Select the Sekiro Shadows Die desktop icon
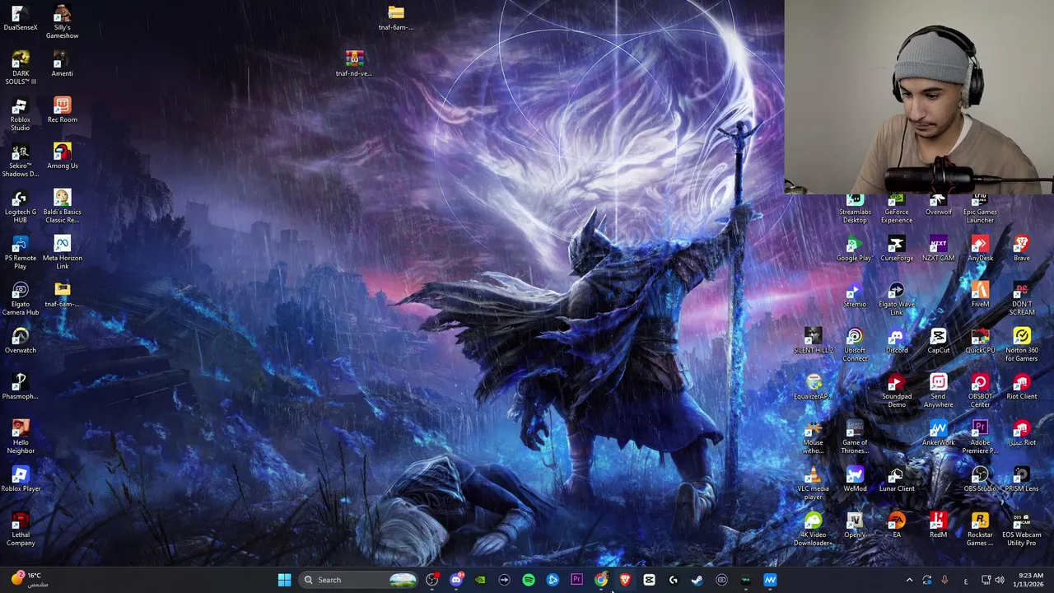The width and height of the screenshot is (1054, 593). (x=21, y=161)
